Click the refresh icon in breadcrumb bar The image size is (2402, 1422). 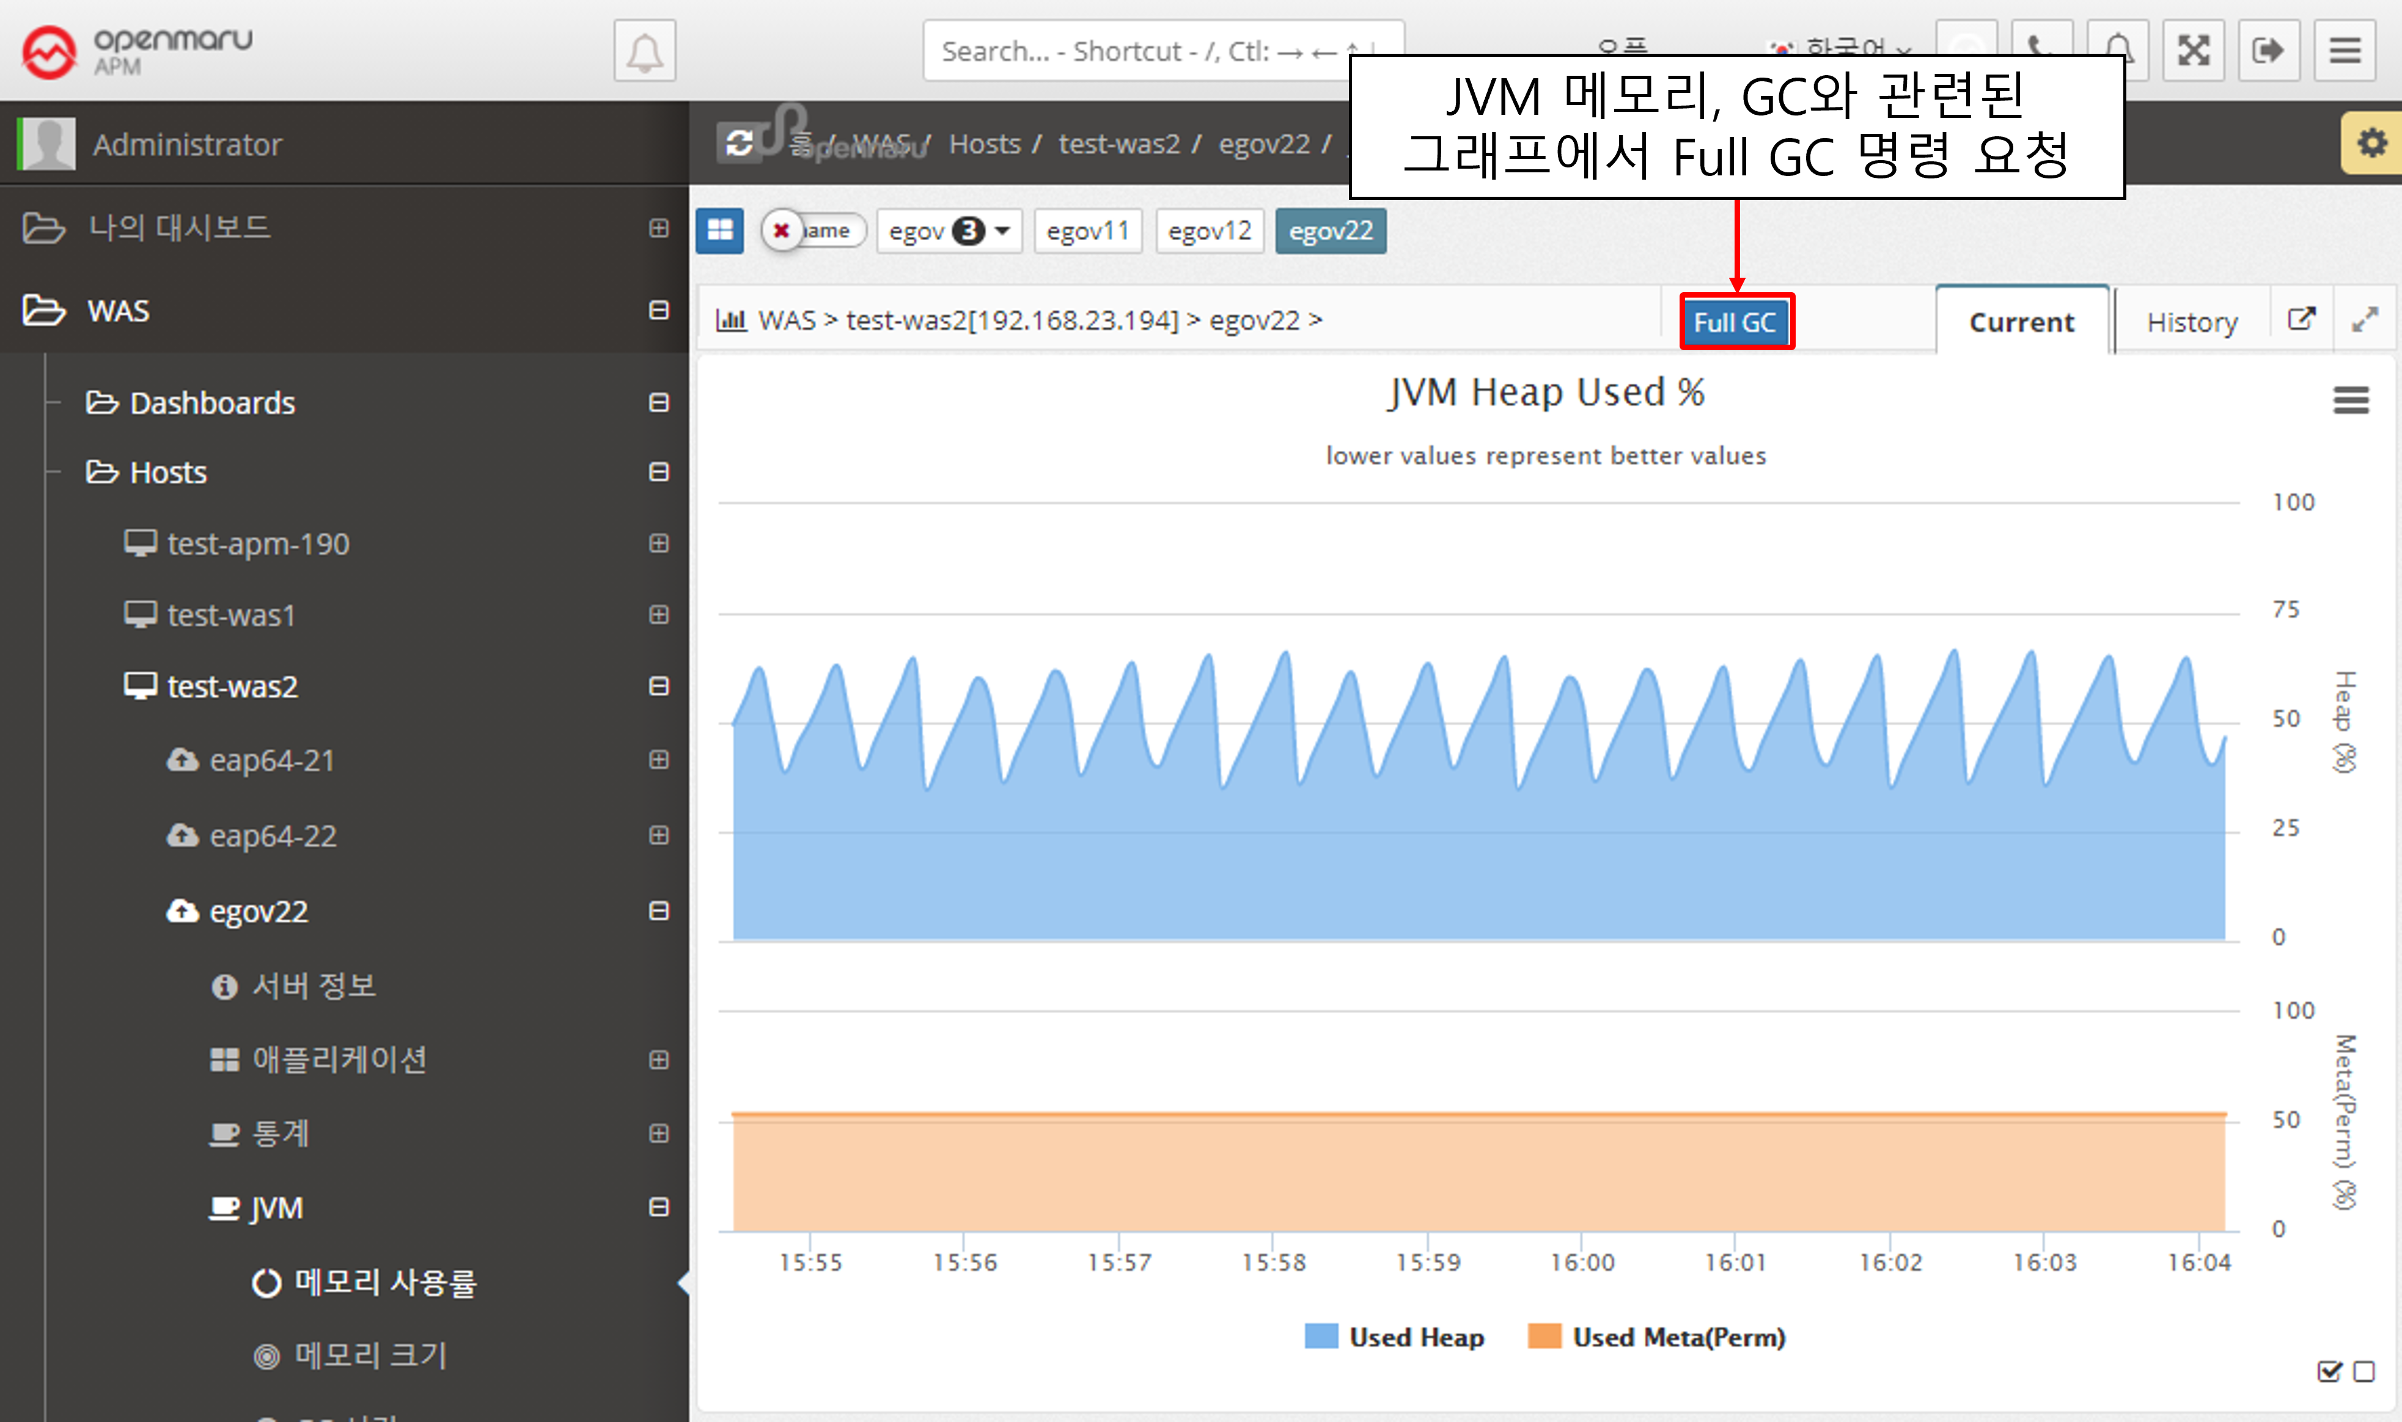[739, 144]
